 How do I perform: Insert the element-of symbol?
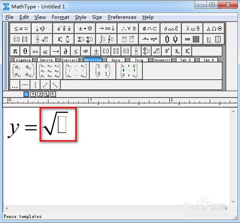[x=45, y=51]
